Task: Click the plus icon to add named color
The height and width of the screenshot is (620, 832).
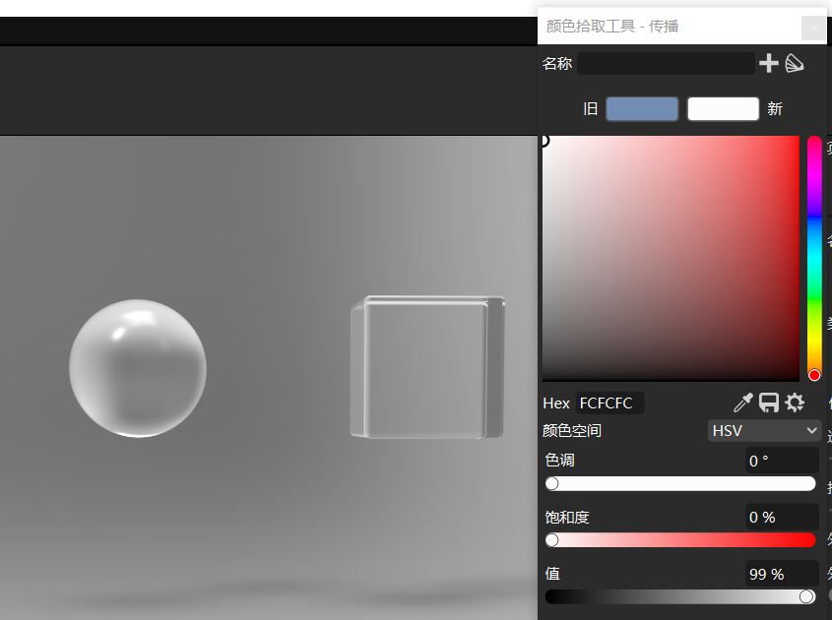Action: tap(768, 64)
